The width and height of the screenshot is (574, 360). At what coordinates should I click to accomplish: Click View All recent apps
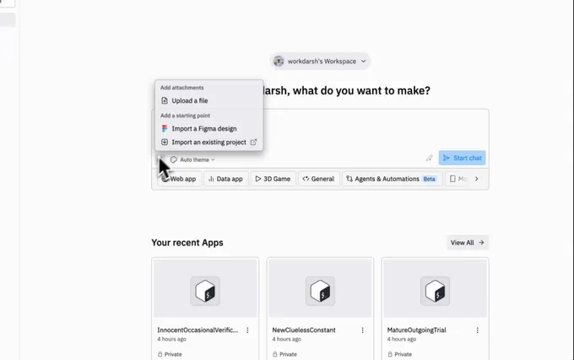pyautogui.click(x=467, y=243)
